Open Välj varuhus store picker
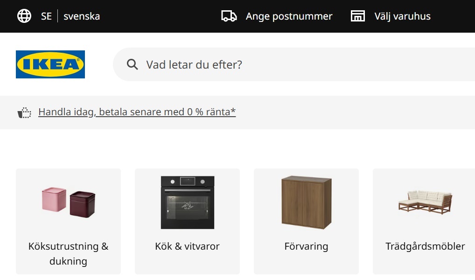 402,16
